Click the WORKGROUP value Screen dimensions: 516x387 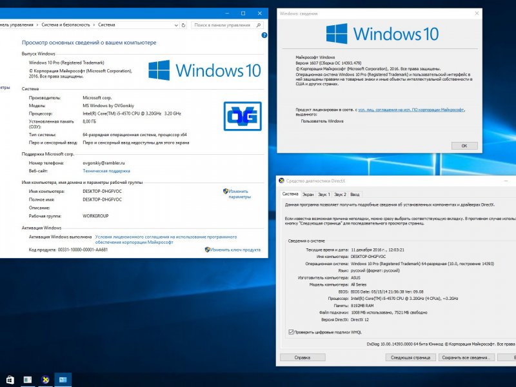coord(95,216)
